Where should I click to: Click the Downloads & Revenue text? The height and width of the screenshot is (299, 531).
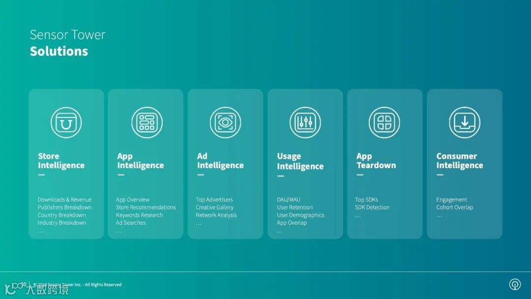click(x=65, y=200)
